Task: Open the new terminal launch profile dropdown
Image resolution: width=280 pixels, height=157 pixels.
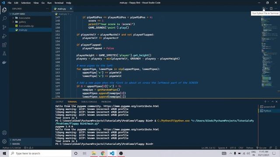Action: click(268, 102)
